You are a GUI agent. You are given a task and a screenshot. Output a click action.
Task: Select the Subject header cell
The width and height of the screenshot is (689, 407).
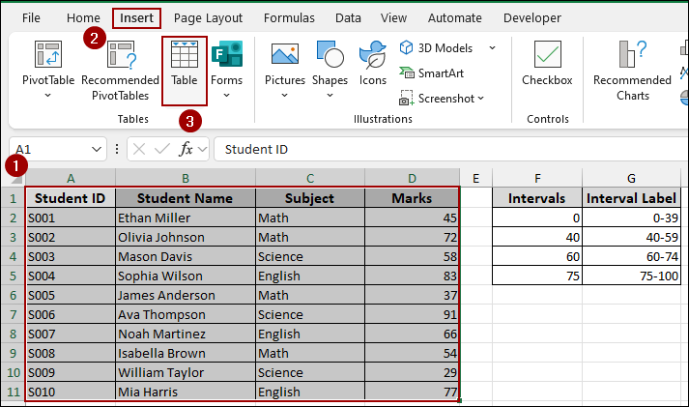pos(310,198)
